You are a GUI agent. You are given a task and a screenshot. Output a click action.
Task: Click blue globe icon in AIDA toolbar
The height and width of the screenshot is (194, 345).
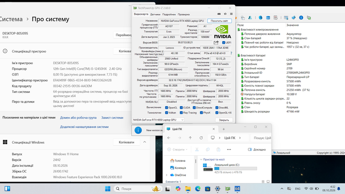pyautogui.click(x=261, y=18)
